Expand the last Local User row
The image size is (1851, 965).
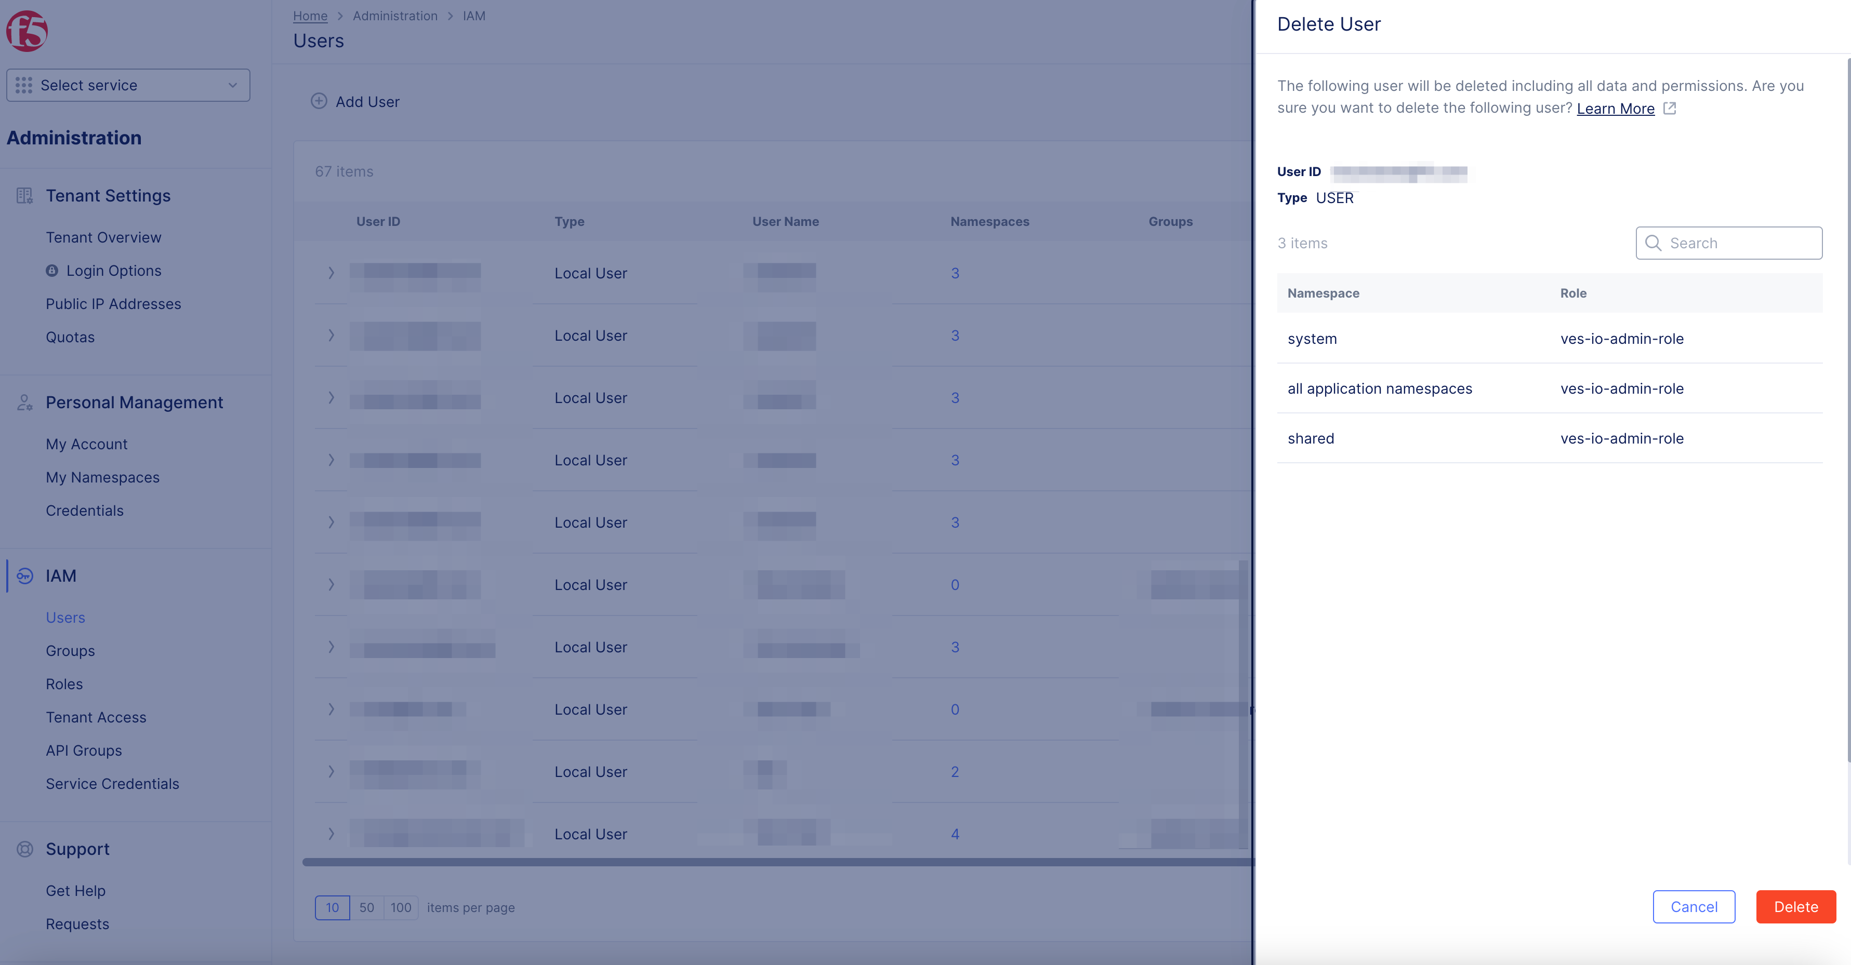331,834
